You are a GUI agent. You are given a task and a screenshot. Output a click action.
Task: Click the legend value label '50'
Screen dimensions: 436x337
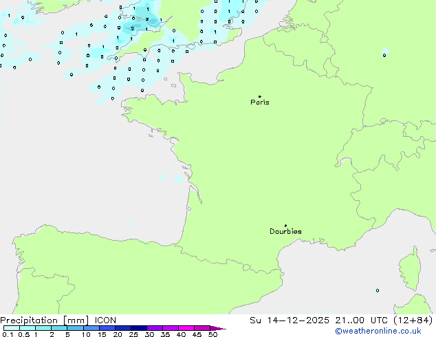click(x=213, y=334)
